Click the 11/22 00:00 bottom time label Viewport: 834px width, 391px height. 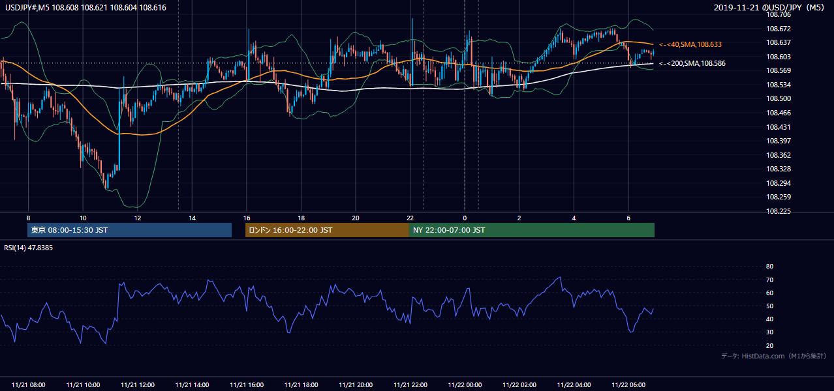point(465,385)
